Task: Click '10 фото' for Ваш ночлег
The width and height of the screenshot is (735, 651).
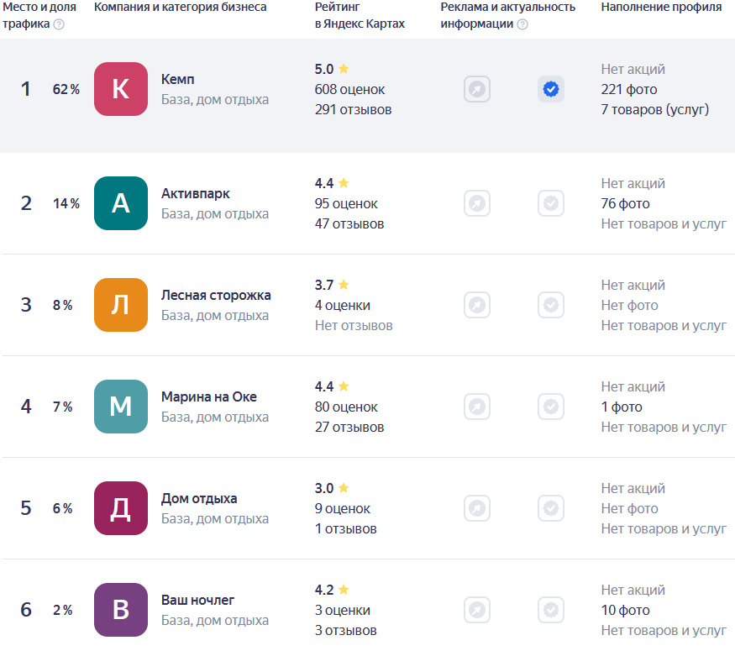Action: tap(625, 610)
